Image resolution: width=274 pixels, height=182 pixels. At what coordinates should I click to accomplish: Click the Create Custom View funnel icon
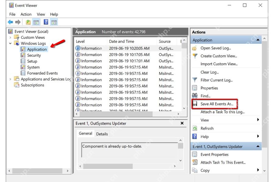coord(195,56)
